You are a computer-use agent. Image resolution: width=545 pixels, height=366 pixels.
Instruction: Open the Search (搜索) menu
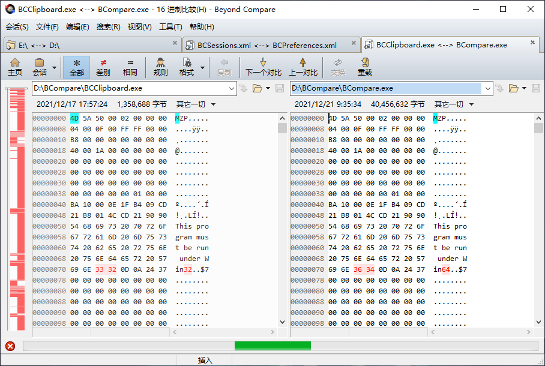109,27
